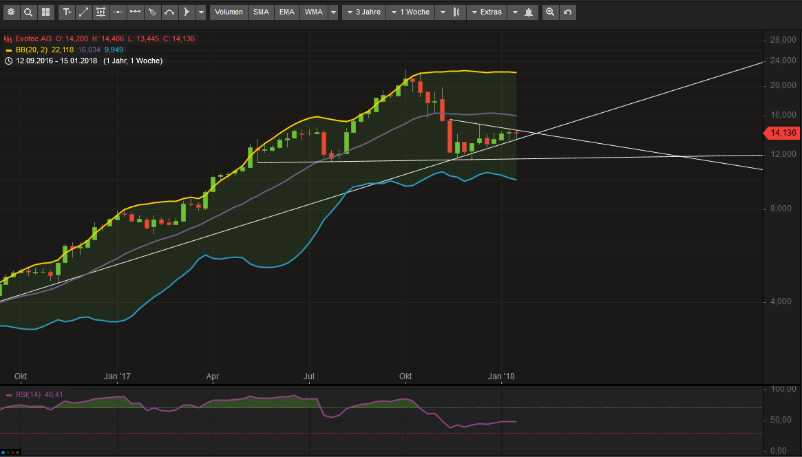Select the trend line drawing tool

pos(84,12)
